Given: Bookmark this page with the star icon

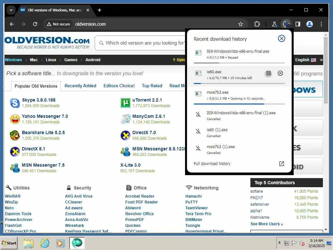Looking at the screenshot, I should (x=240, y=24).
